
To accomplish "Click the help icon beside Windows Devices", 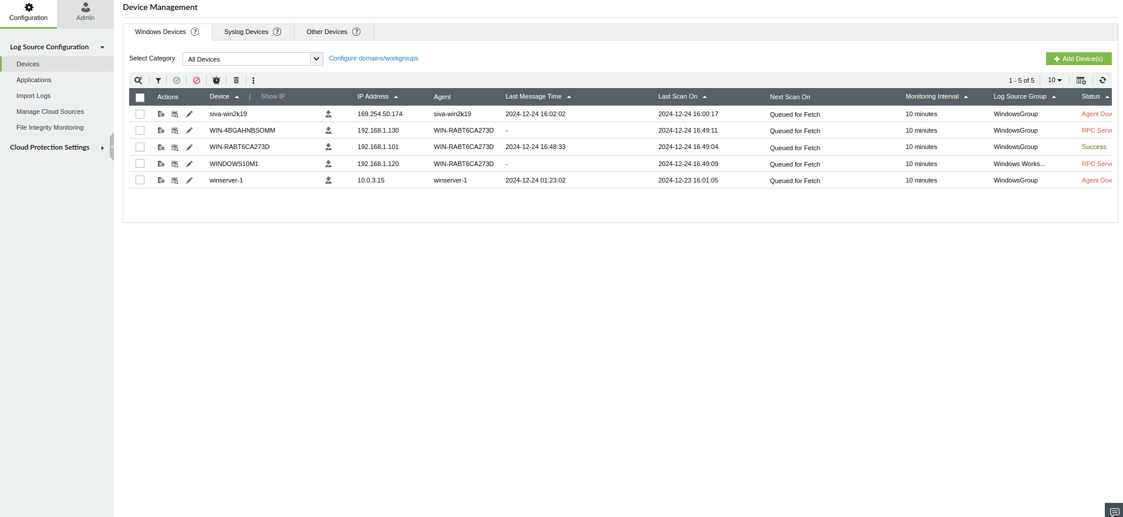I will tap(195, 32).
